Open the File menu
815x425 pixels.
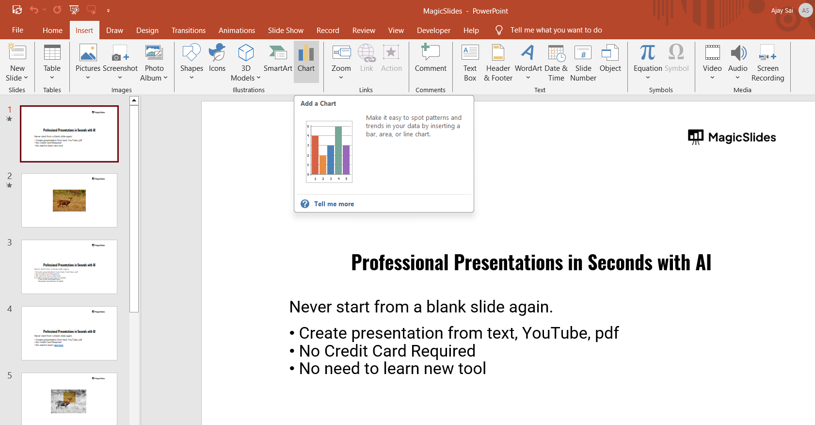click(17, 30)
